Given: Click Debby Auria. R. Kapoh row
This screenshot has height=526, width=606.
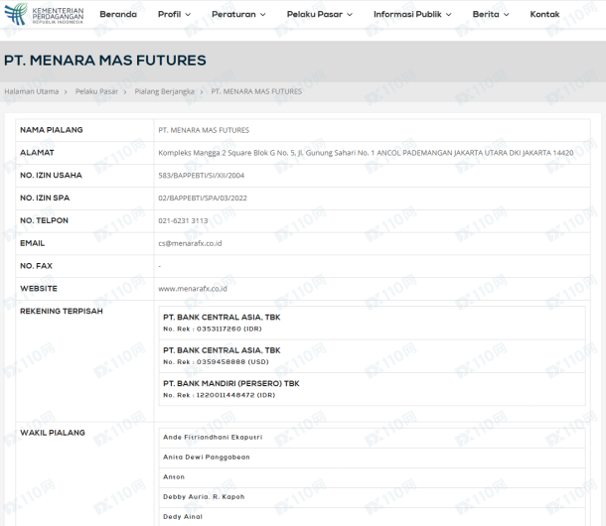Looking at the screenshot, I should (x=372, y=497).
